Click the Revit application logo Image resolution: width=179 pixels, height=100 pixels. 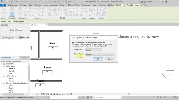tap(2, 1)
